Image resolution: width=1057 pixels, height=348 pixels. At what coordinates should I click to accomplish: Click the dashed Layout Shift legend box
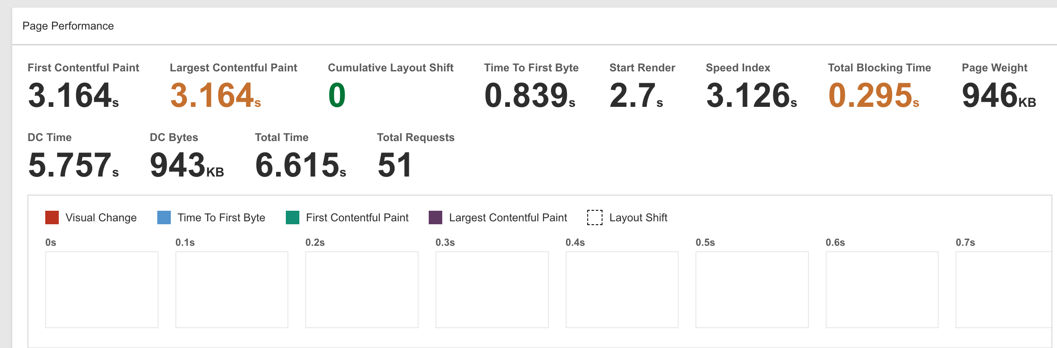(x=594, y=217)
